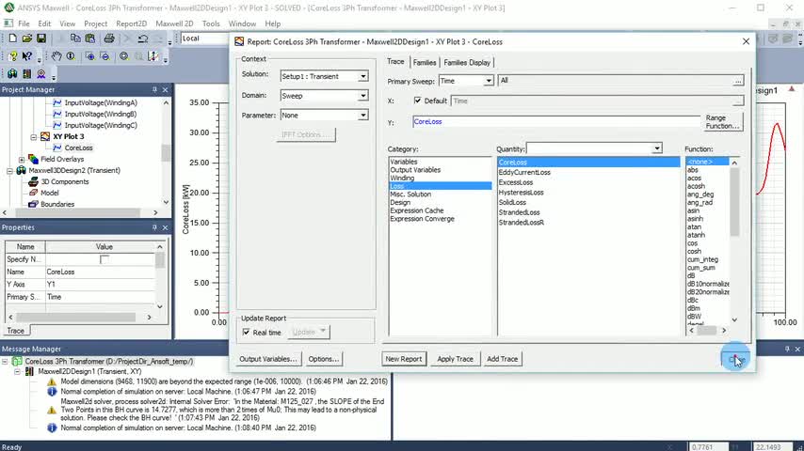This screenshot has height=451, width=804.
Task: Click the Save floppy-disk toolbar icon
Action: tap(41, 39)
